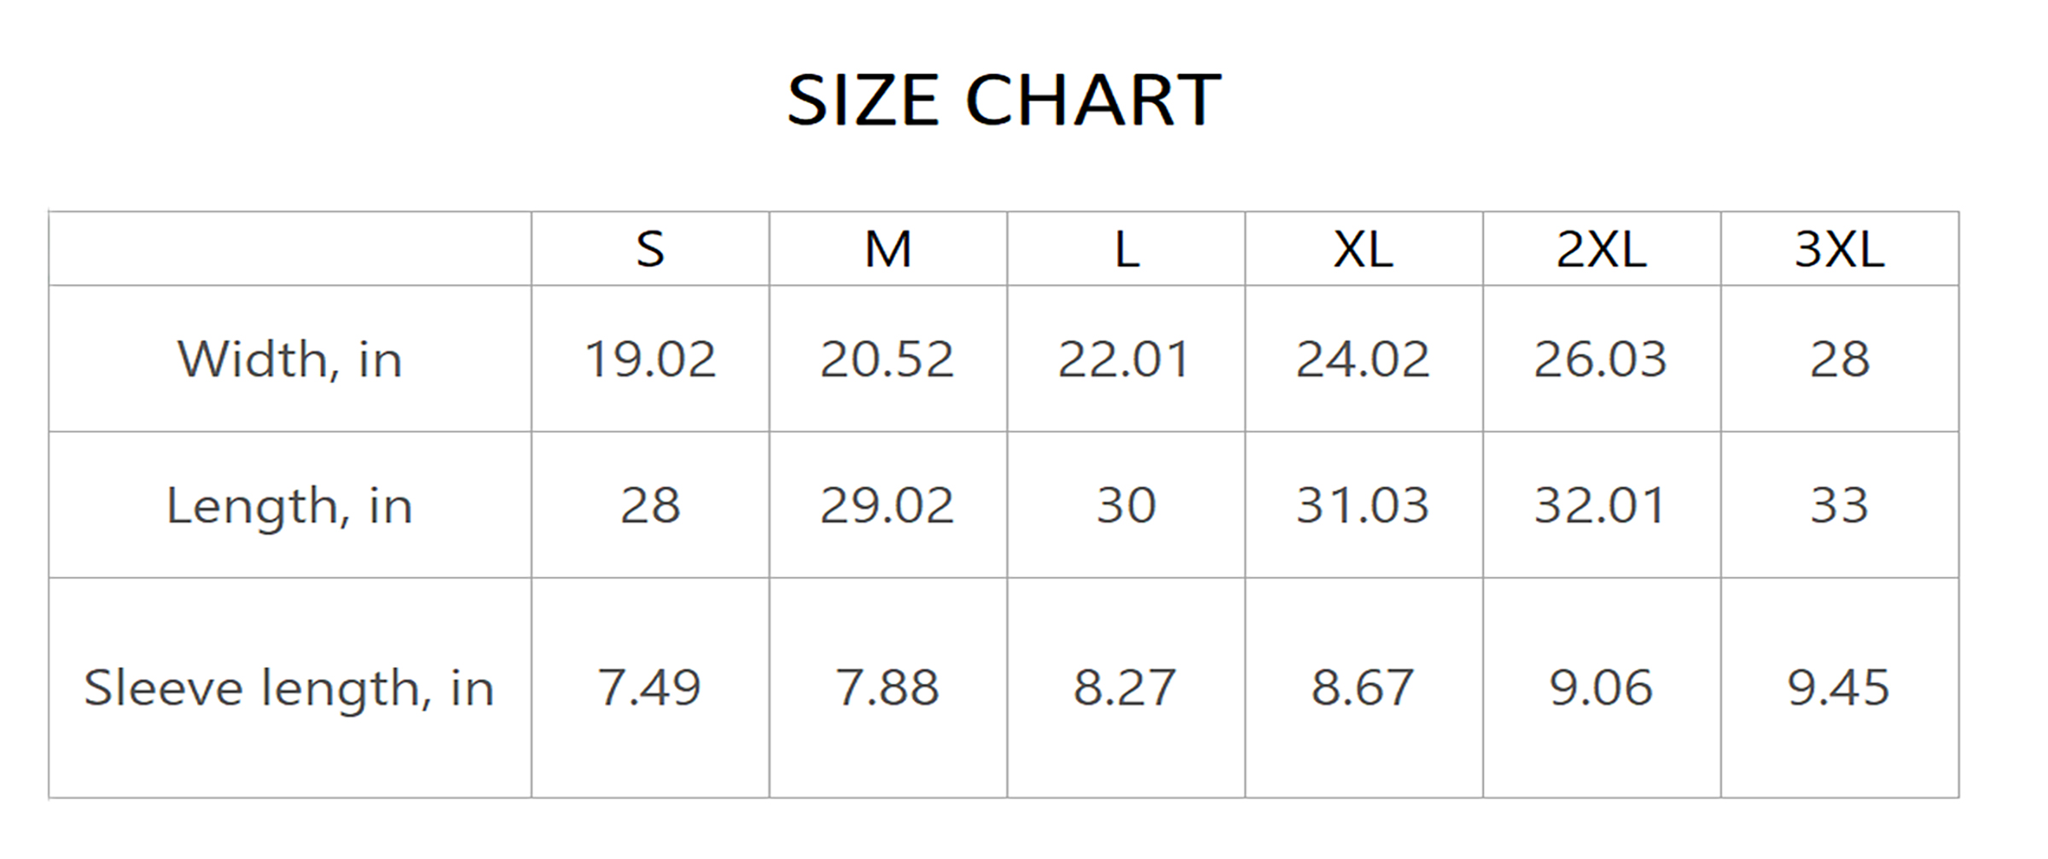The width and height of the screenshot is (2048, 859).
Task: Click the 20.52 width cell
Action: click(887, 359)
